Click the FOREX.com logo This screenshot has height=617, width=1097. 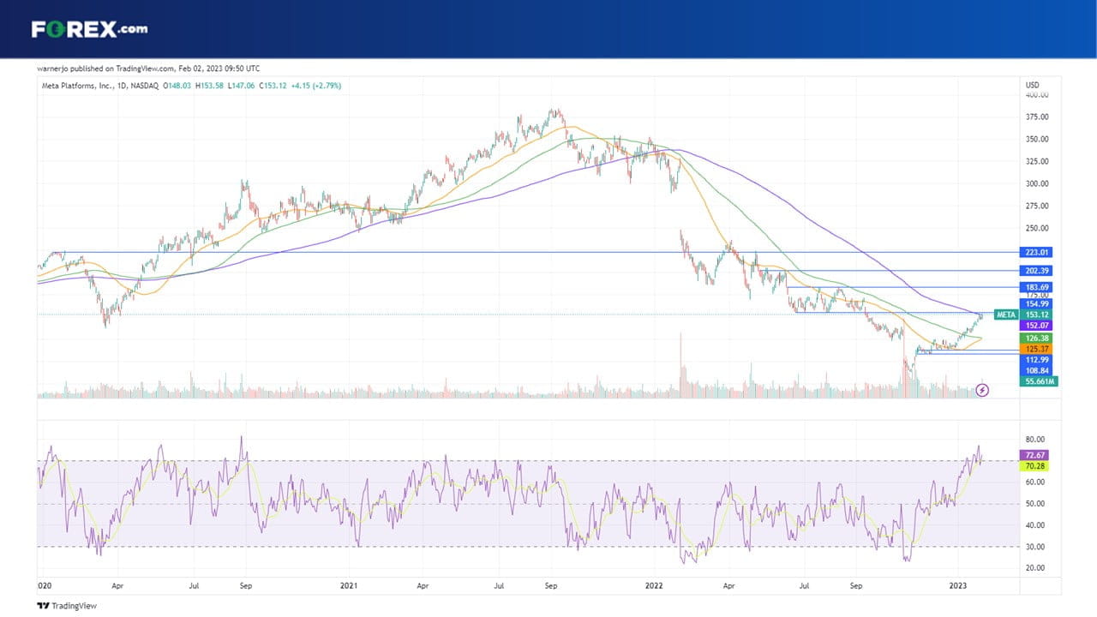point(89,29)
